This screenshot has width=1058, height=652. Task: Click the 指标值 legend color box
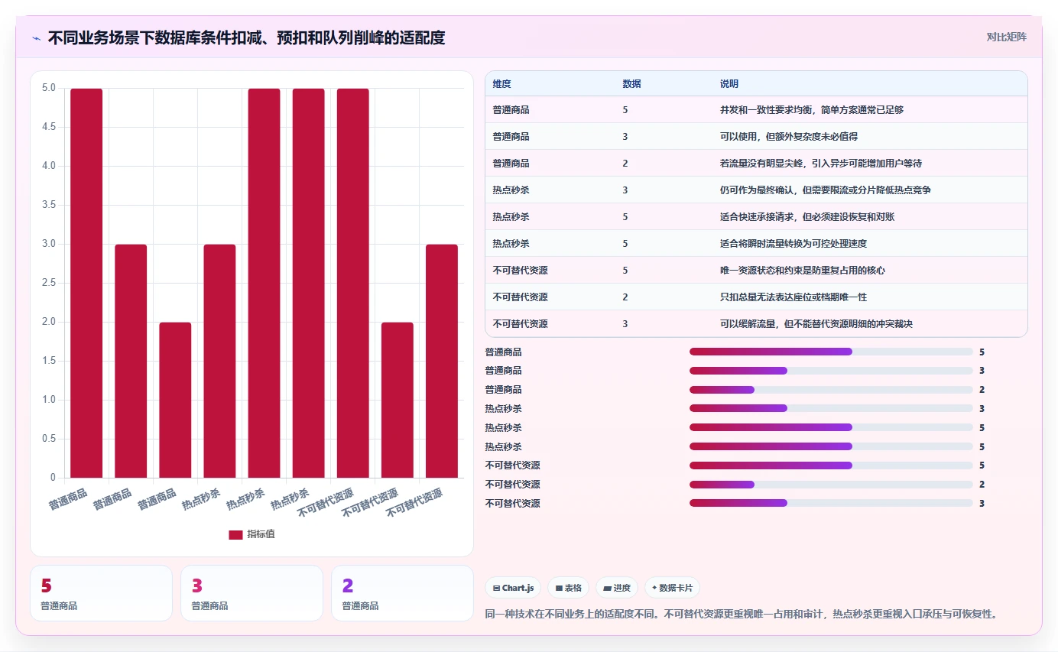pos(235,534)
